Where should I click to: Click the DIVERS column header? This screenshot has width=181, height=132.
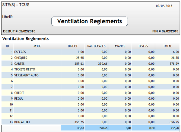coord(143,46)
